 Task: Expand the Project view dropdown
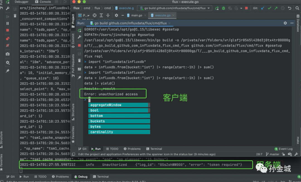[x=86, y=15]
